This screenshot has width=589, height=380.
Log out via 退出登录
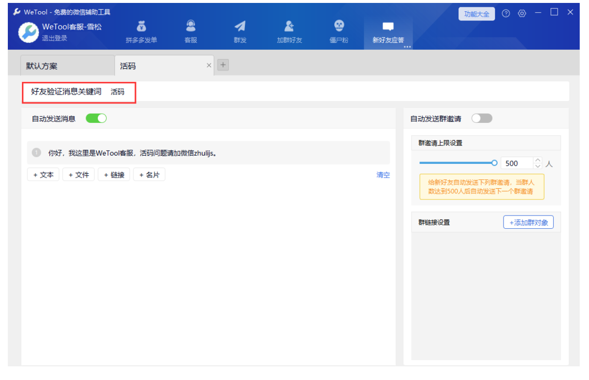tap(54, 38)
